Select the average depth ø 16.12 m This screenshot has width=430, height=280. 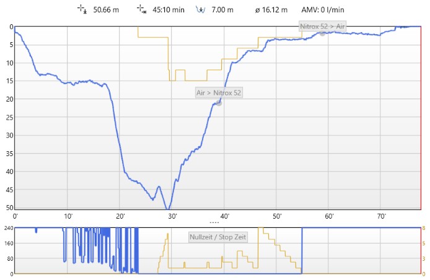(271, 10)
